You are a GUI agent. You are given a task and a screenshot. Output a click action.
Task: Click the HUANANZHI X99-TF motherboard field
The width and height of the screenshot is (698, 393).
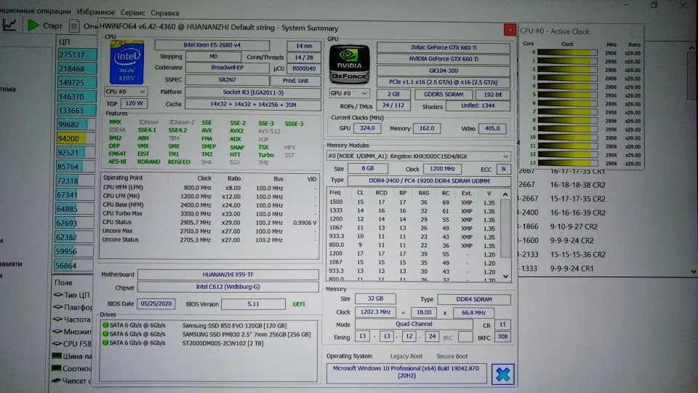coord(228,274)
